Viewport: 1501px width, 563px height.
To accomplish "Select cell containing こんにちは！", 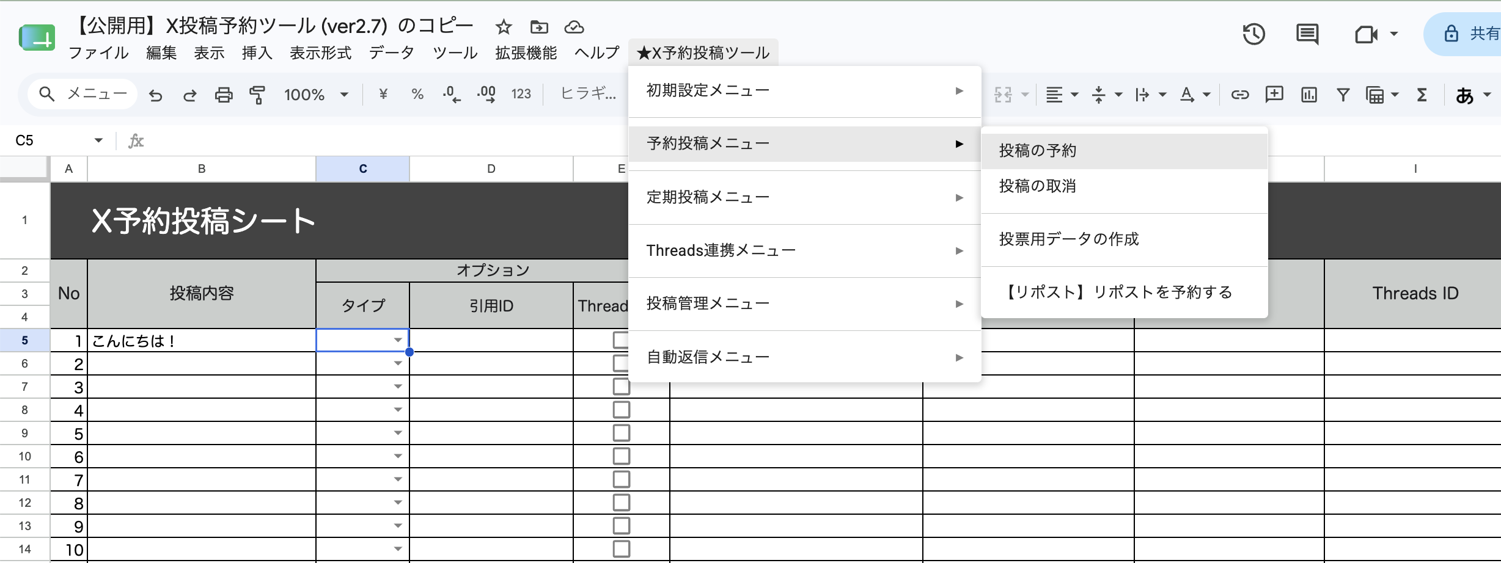I will pyautogui.click(x=202, y=340).
